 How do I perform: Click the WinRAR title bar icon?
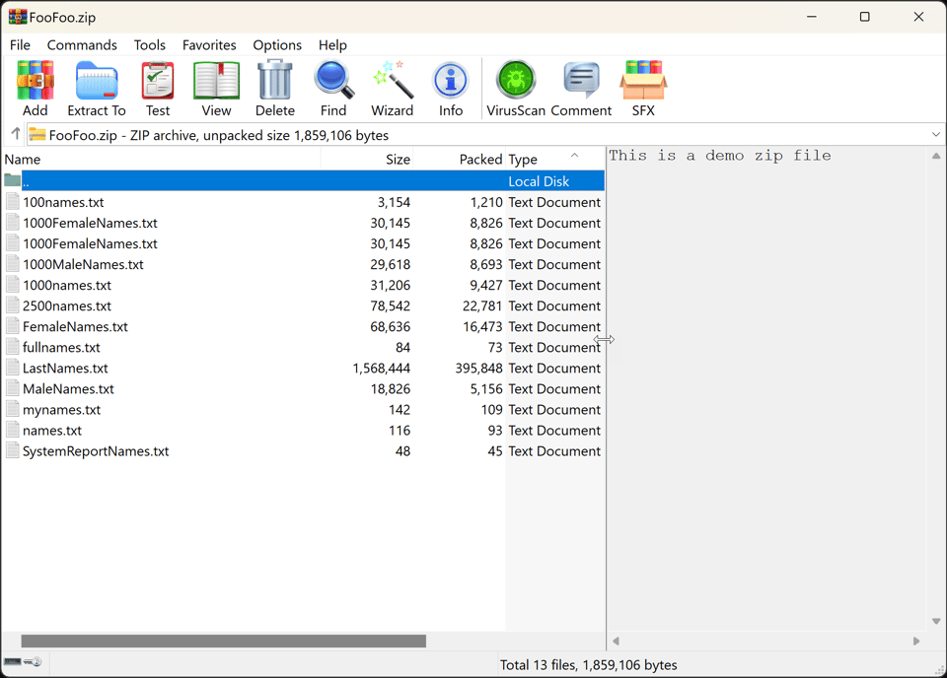tap(18, 17)
